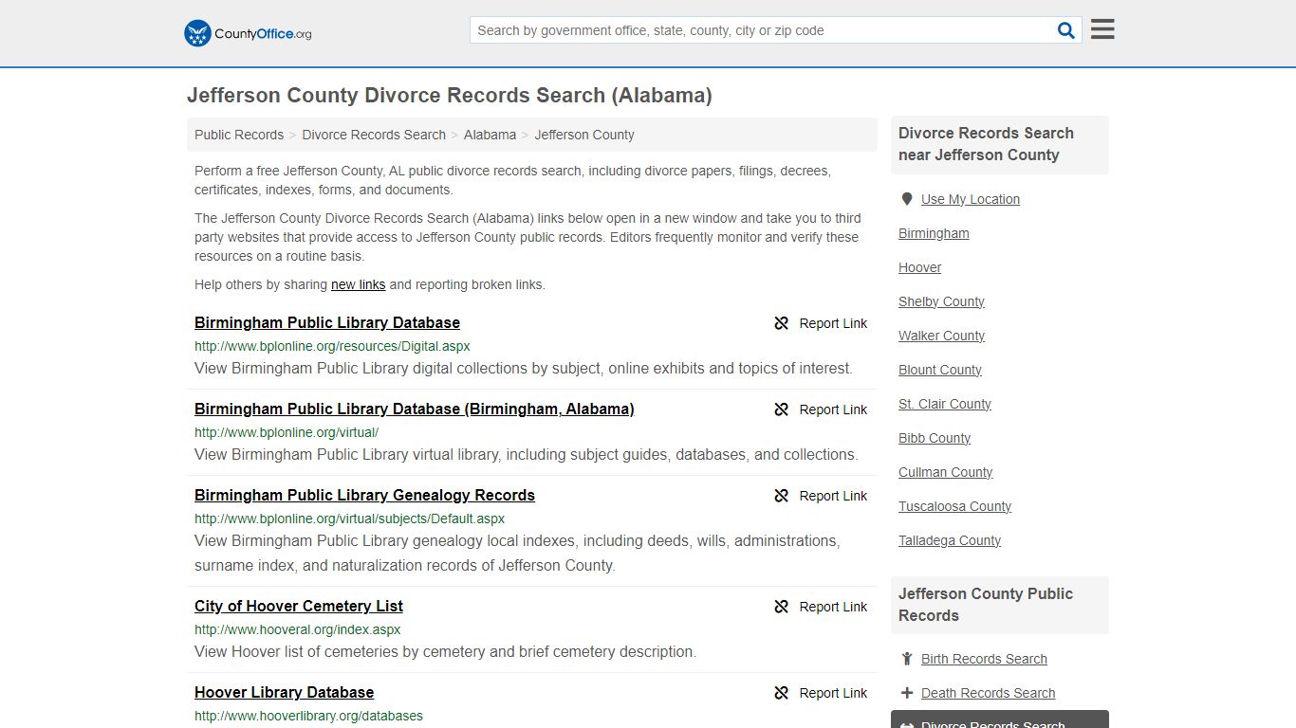
Task: Go to Alabama breadcrumb
Action: tap(490, 135)
